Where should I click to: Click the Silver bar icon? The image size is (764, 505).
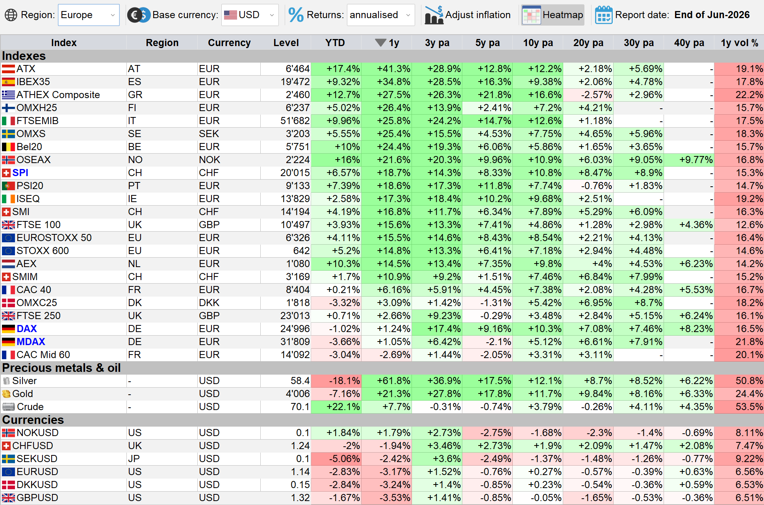click(6, 381)
